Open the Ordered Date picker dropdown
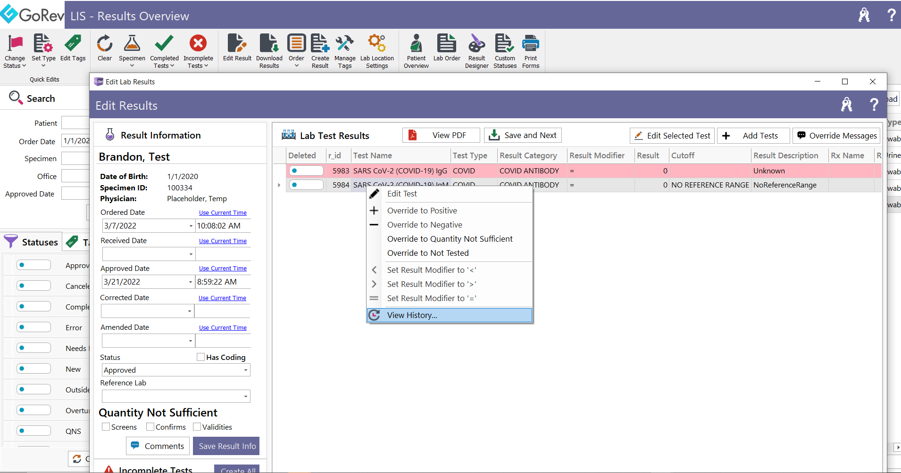This screenshot has width=901, height=473. click(191, 226)
